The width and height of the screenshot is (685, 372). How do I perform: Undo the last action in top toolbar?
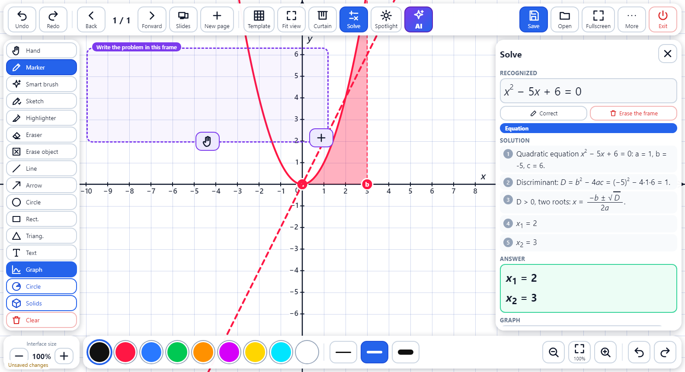point(22,19)
